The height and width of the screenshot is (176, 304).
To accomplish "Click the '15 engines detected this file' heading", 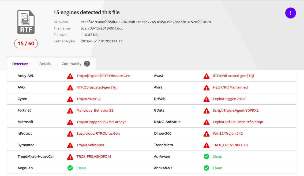I will (87, 12).
